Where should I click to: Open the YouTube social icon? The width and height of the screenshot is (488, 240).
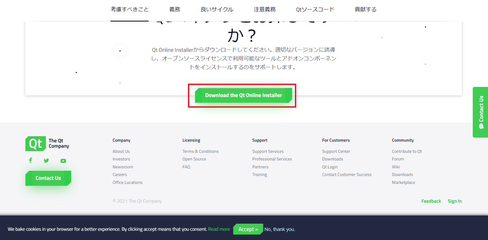[x=63, y=161]
